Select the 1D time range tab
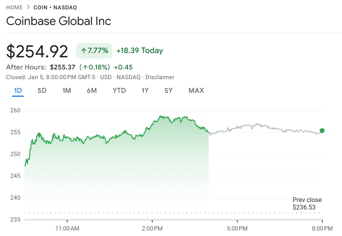 pos(18,91)
